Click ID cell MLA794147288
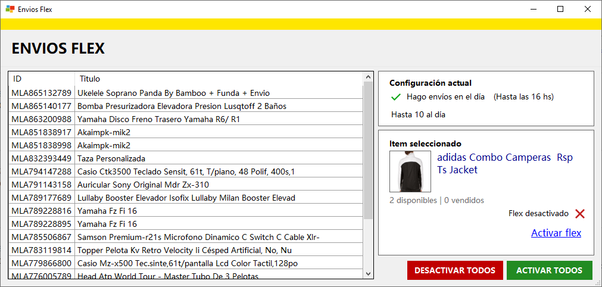 click(x=42, y=171)
